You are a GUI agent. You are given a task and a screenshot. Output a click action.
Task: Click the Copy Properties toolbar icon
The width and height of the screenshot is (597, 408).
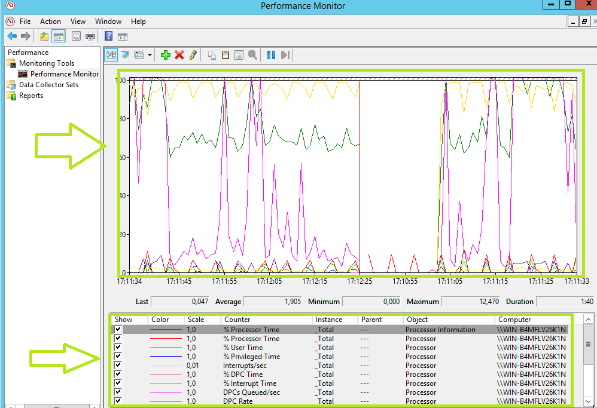tap(212, 54)
